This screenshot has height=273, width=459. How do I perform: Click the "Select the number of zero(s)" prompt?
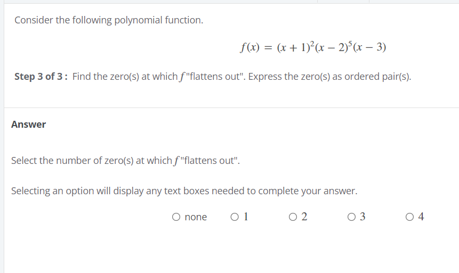[125, 161]
